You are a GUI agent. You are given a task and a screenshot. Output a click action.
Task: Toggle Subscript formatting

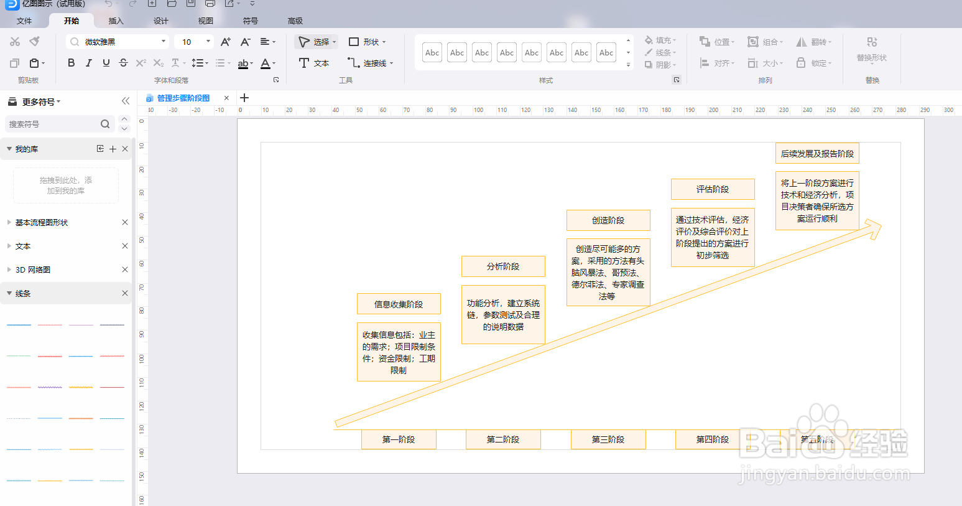click(159, 63)
